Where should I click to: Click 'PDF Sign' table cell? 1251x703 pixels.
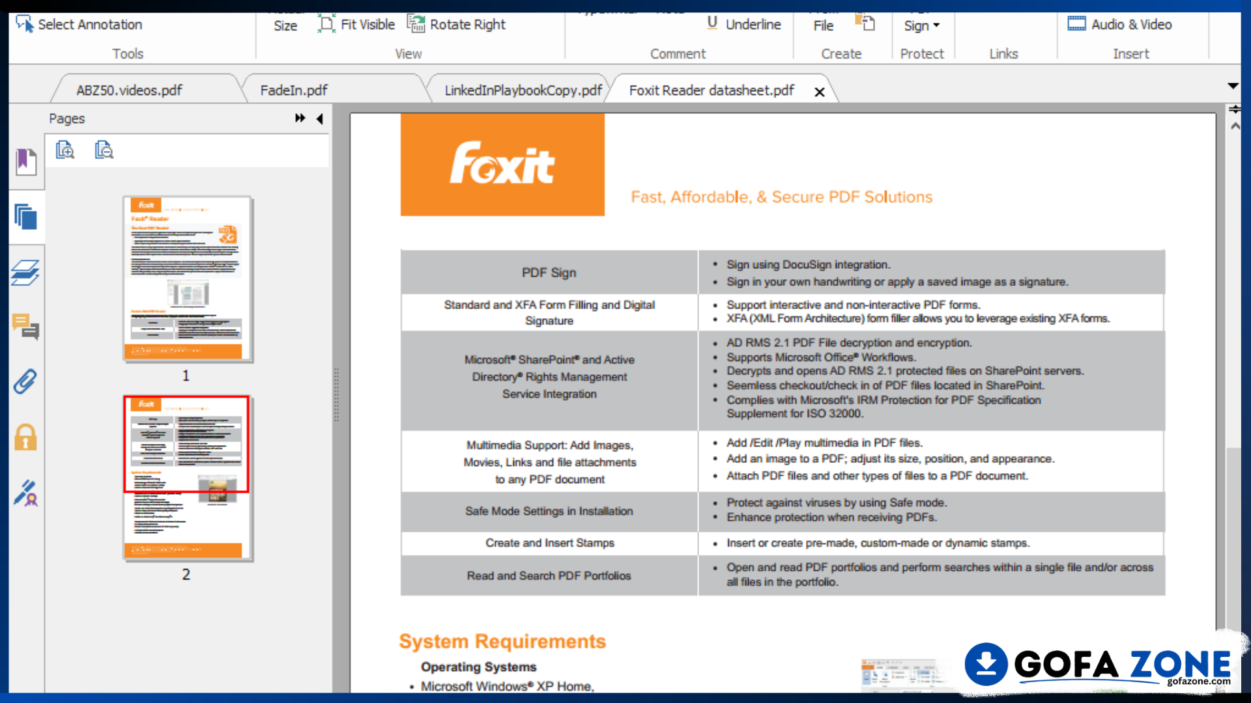(x=549, y=272)
